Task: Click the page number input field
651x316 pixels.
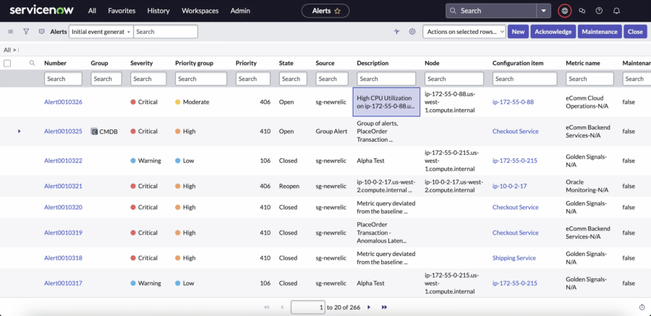Action: coord(308,307)
